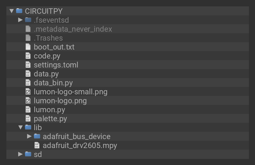Viewport: 255px width, 165px height.
Task: Click the boot_out.txt document icon
Action: [28, 47]
